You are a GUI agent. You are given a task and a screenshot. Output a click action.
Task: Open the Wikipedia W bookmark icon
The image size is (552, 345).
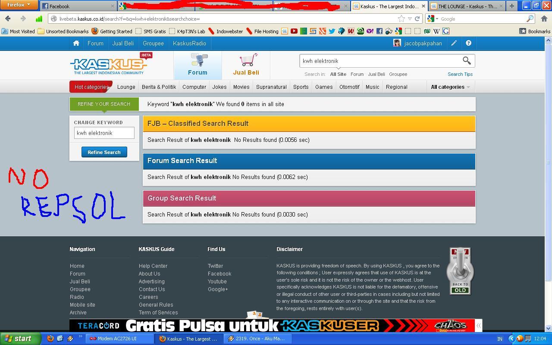click(436, 31)
